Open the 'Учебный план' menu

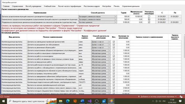(x=49, y=6)
